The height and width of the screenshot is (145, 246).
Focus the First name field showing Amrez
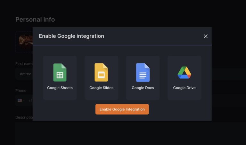coord(24,74)
